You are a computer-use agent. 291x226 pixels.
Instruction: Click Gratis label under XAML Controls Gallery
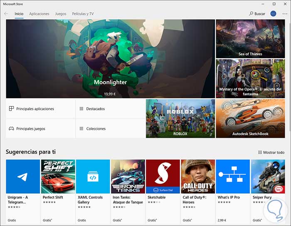(x=82, y=220)
